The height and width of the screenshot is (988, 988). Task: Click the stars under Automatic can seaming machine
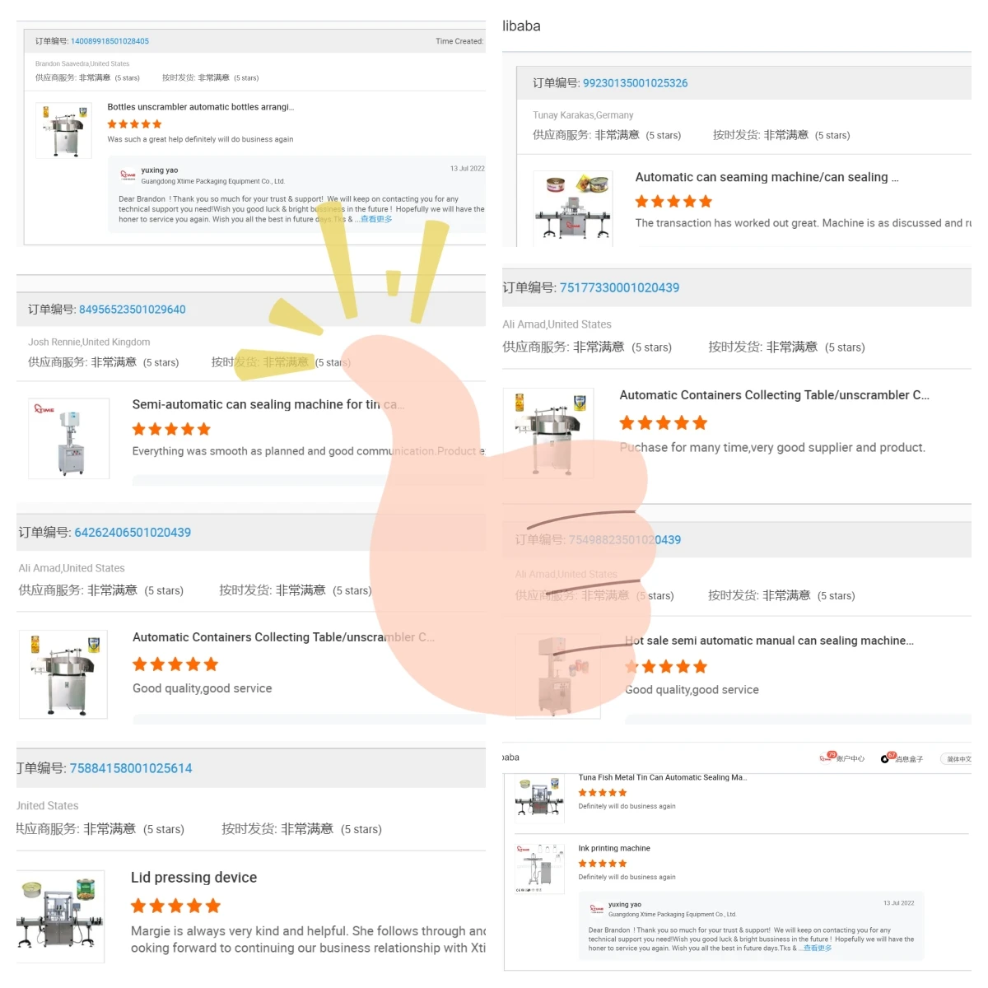pos(673,201)
